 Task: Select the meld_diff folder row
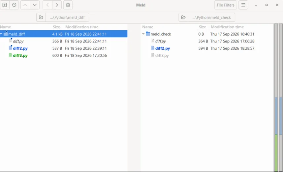coord(64,34)
